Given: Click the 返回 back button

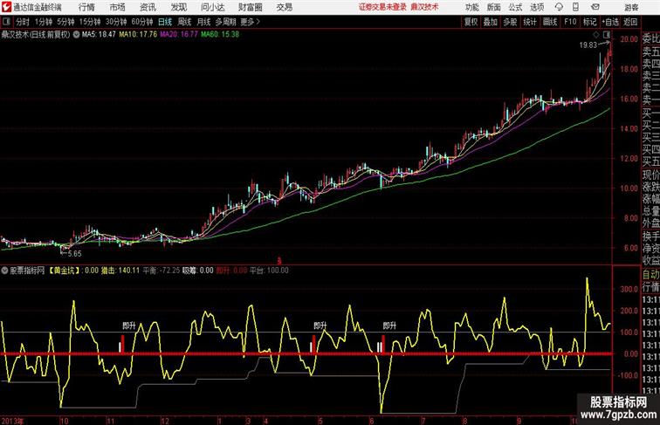Looking at the screenshot, I should click(630, 22).
